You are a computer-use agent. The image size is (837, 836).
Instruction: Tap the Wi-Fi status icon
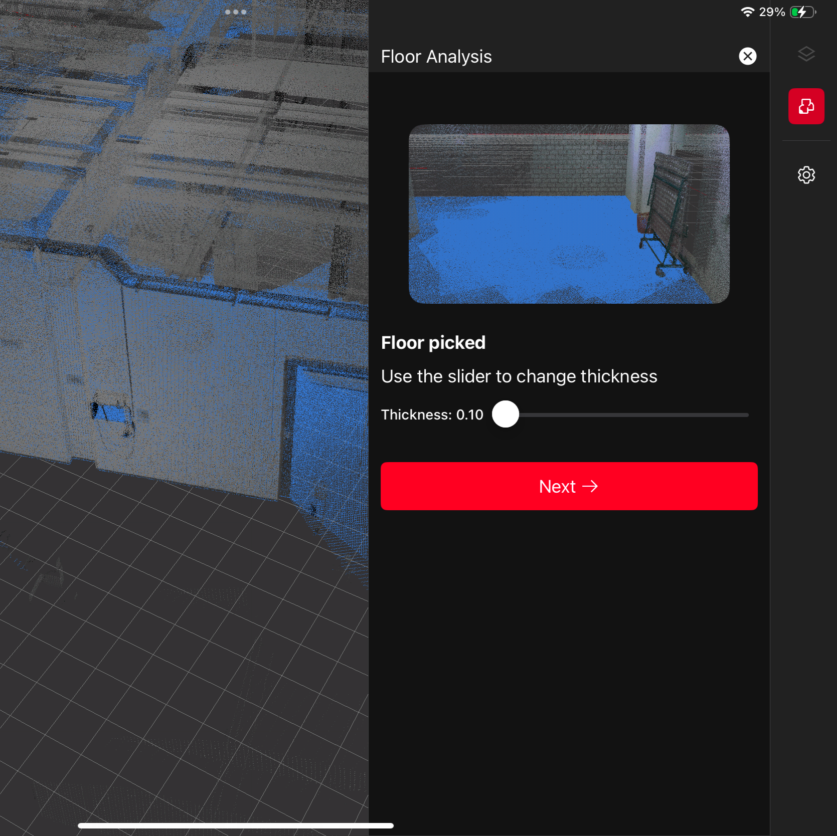tap(747, 12)
